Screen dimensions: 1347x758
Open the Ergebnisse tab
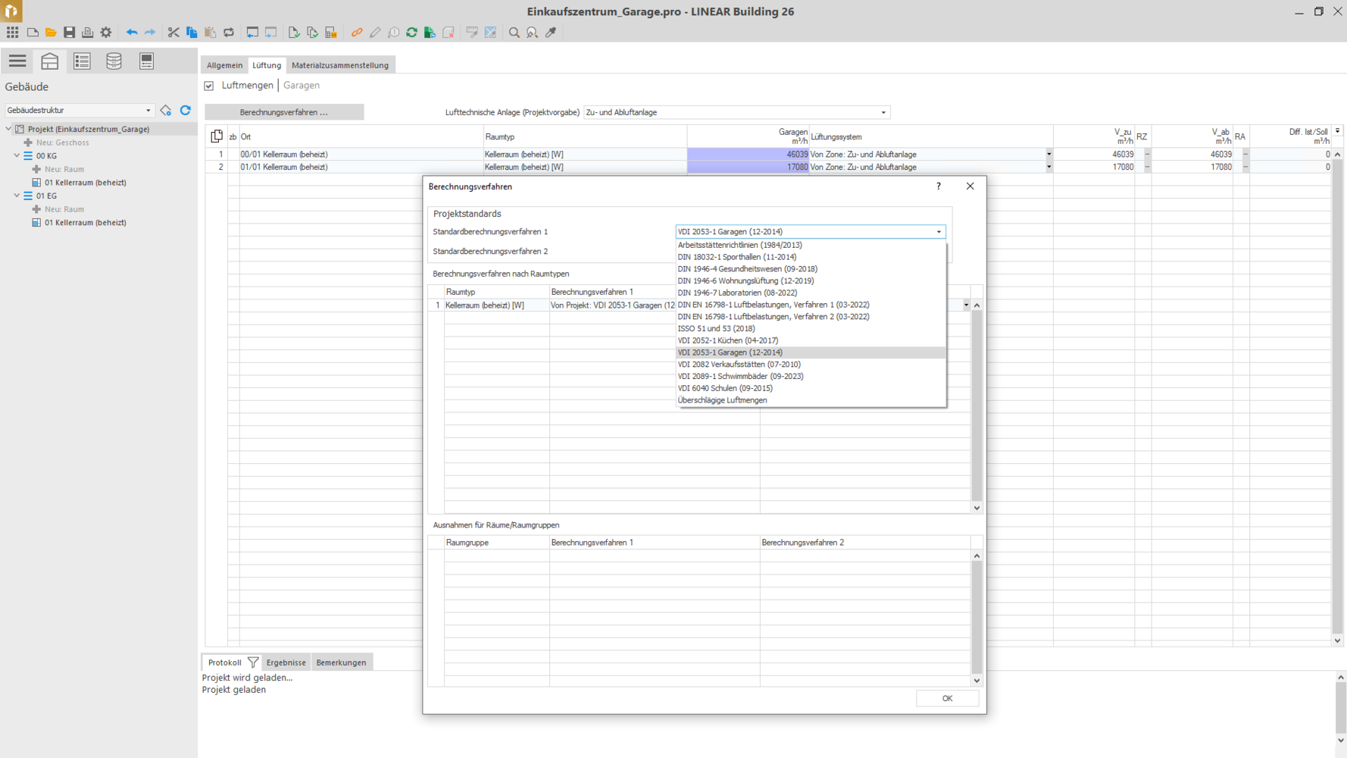[x=286, y=662]
